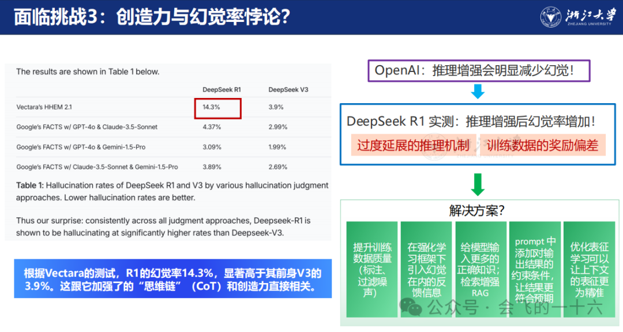Click the purple box 'OpenAI：推理增强会明显减少幻觉!'
623x332 pixels.
[x=479, y=71]
